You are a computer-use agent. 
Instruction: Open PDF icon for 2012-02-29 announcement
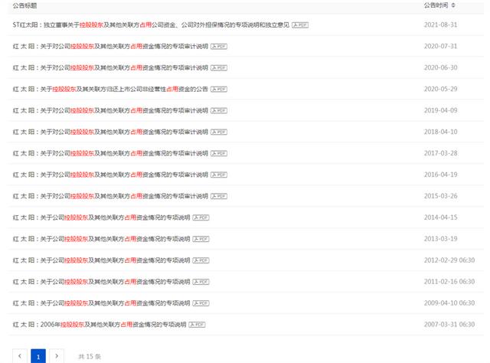201,260
